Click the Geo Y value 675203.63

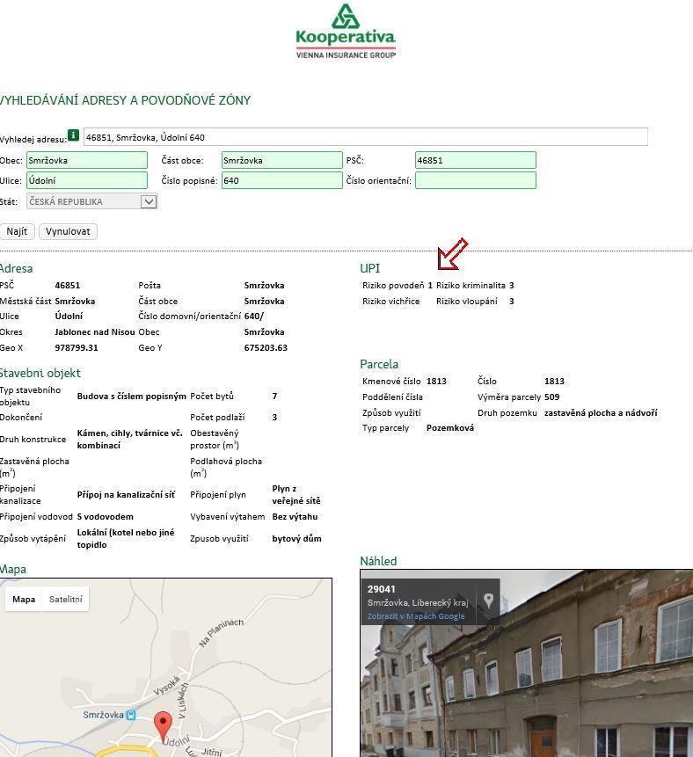click(266, 347)
